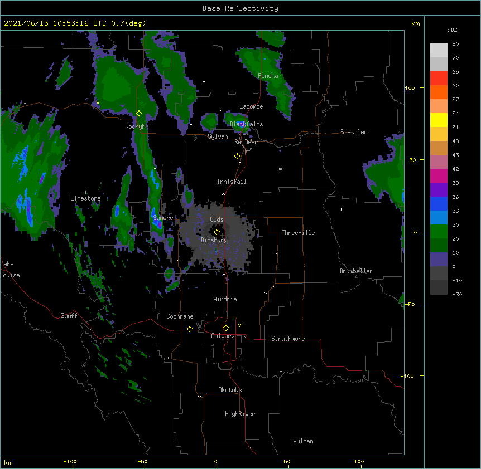Select the Ponoka city label

[x=268, y=76]
